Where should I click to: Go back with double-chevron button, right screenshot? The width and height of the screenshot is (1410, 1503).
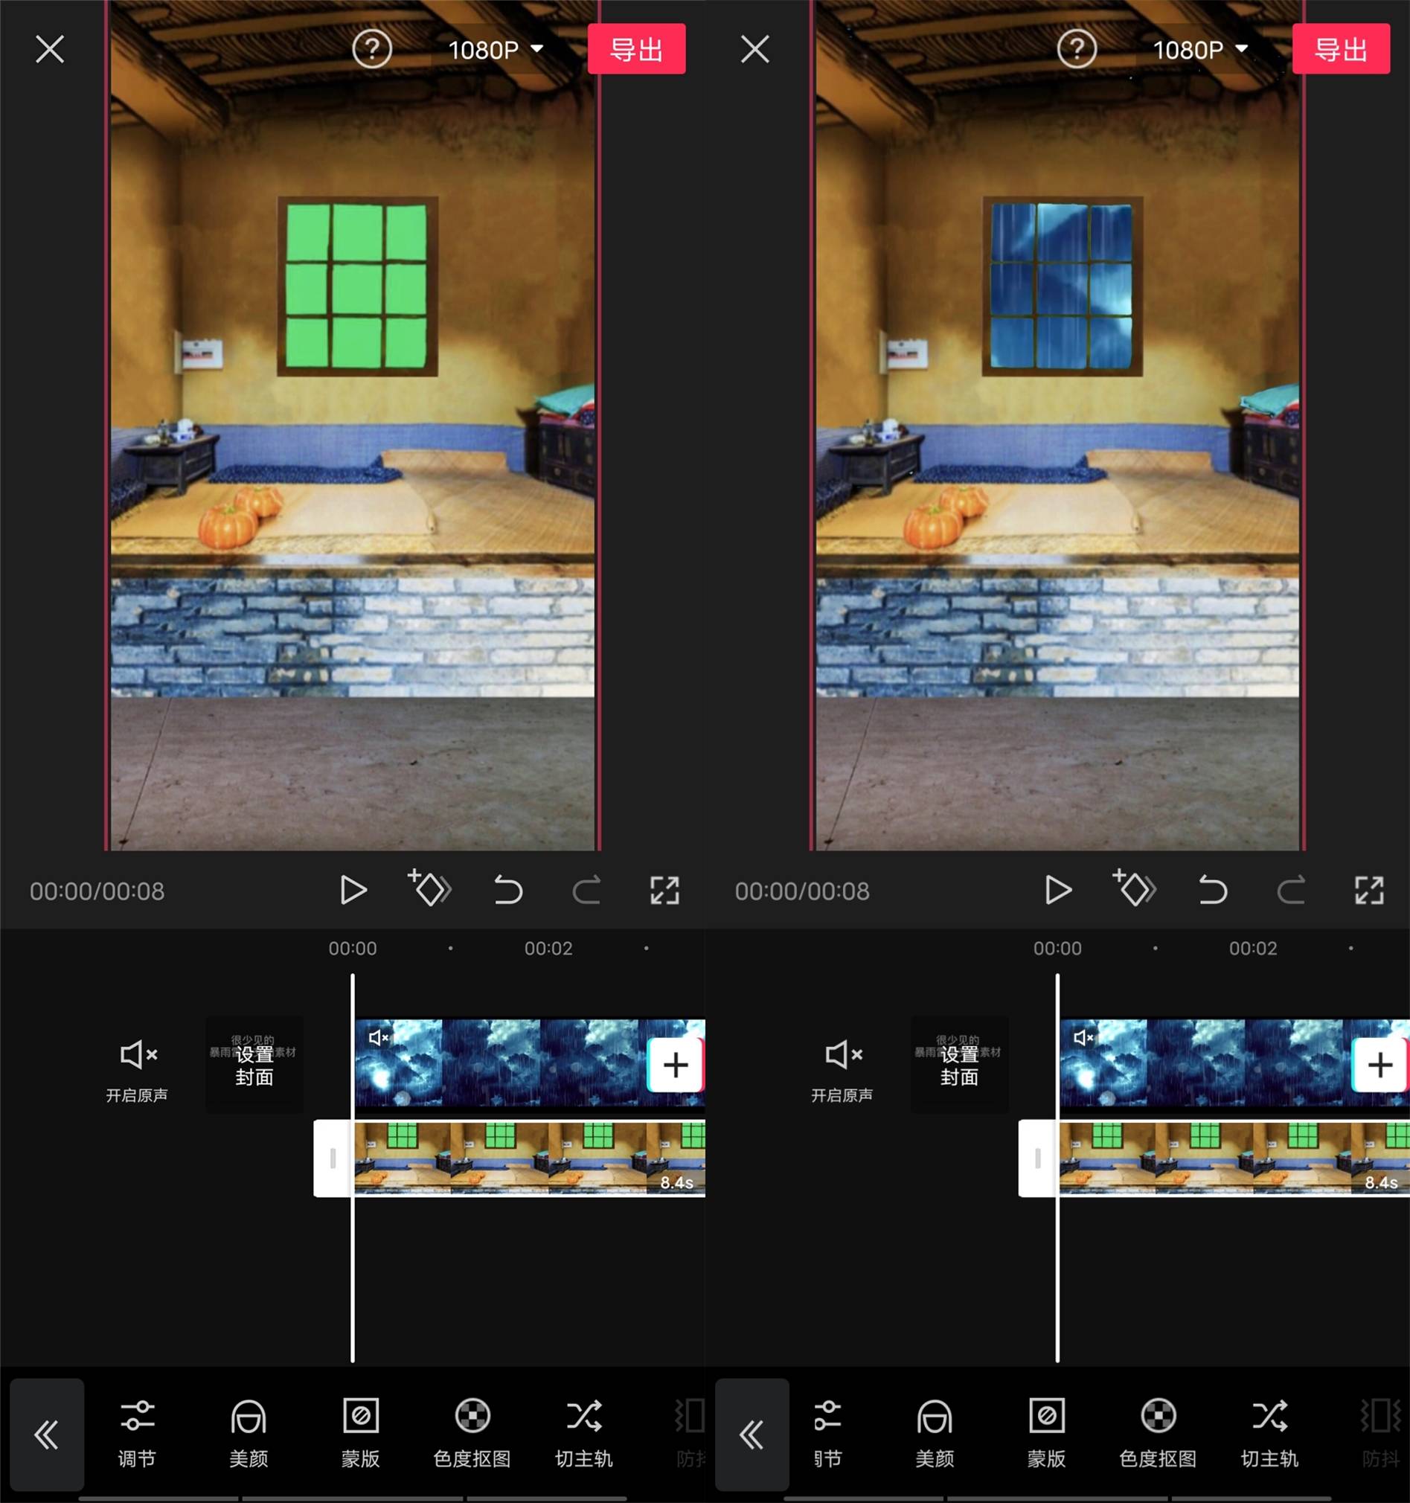point(752,1435)
